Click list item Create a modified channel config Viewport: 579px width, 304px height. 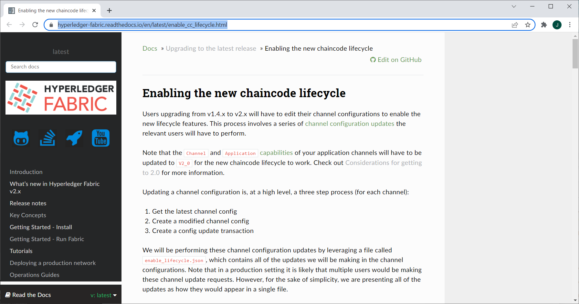201,221
